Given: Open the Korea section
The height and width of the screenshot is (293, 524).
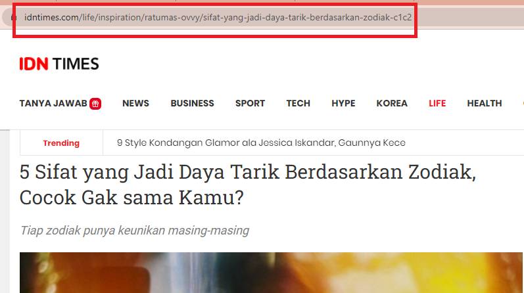Looking at the screenshot, I should point(392,103).
